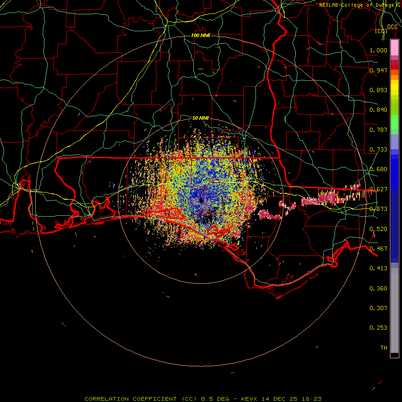Screen dimensions: 402x402
Task: Click the [CC] legend unit label
Action: (381, 31)
